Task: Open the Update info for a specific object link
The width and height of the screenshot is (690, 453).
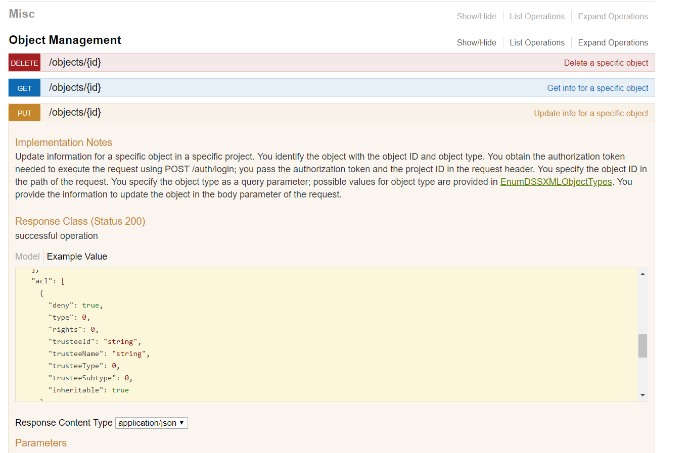Action: coord(590,113)
